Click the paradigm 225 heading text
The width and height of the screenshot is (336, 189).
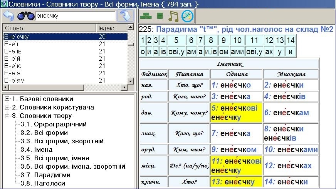pos(236,29)
